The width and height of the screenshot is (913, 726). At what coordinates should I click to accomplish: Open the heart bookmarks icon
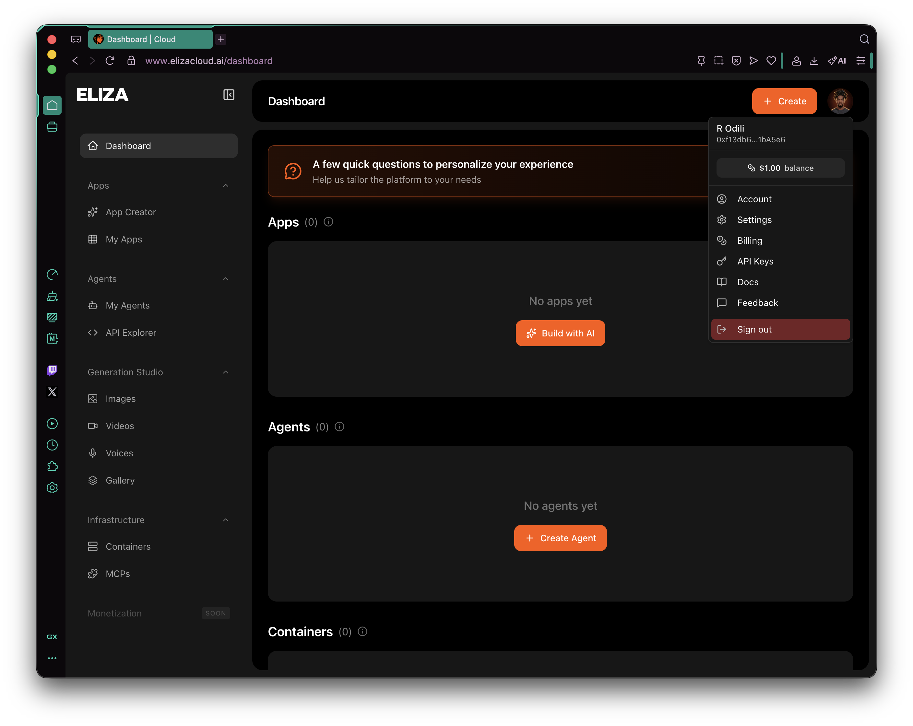coord(771,61)
